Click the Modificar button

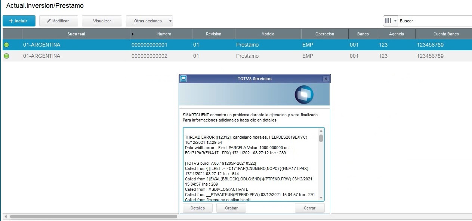click(x=58, y=21)
